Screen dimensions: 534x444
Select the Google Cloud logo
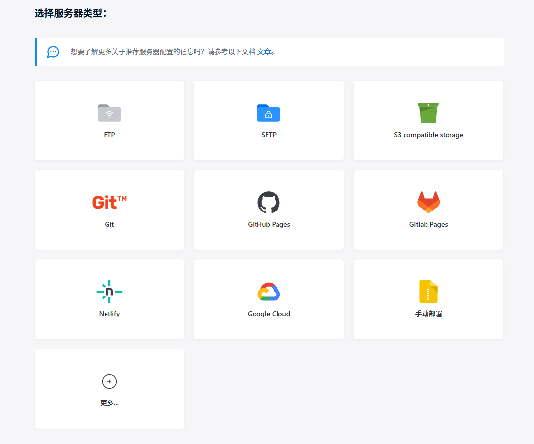tap(269, 292)
